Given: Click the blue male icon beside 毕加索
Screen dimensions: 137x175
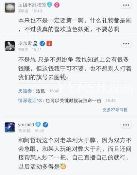Looking at the screenshot, I should [x=43, y=43].
